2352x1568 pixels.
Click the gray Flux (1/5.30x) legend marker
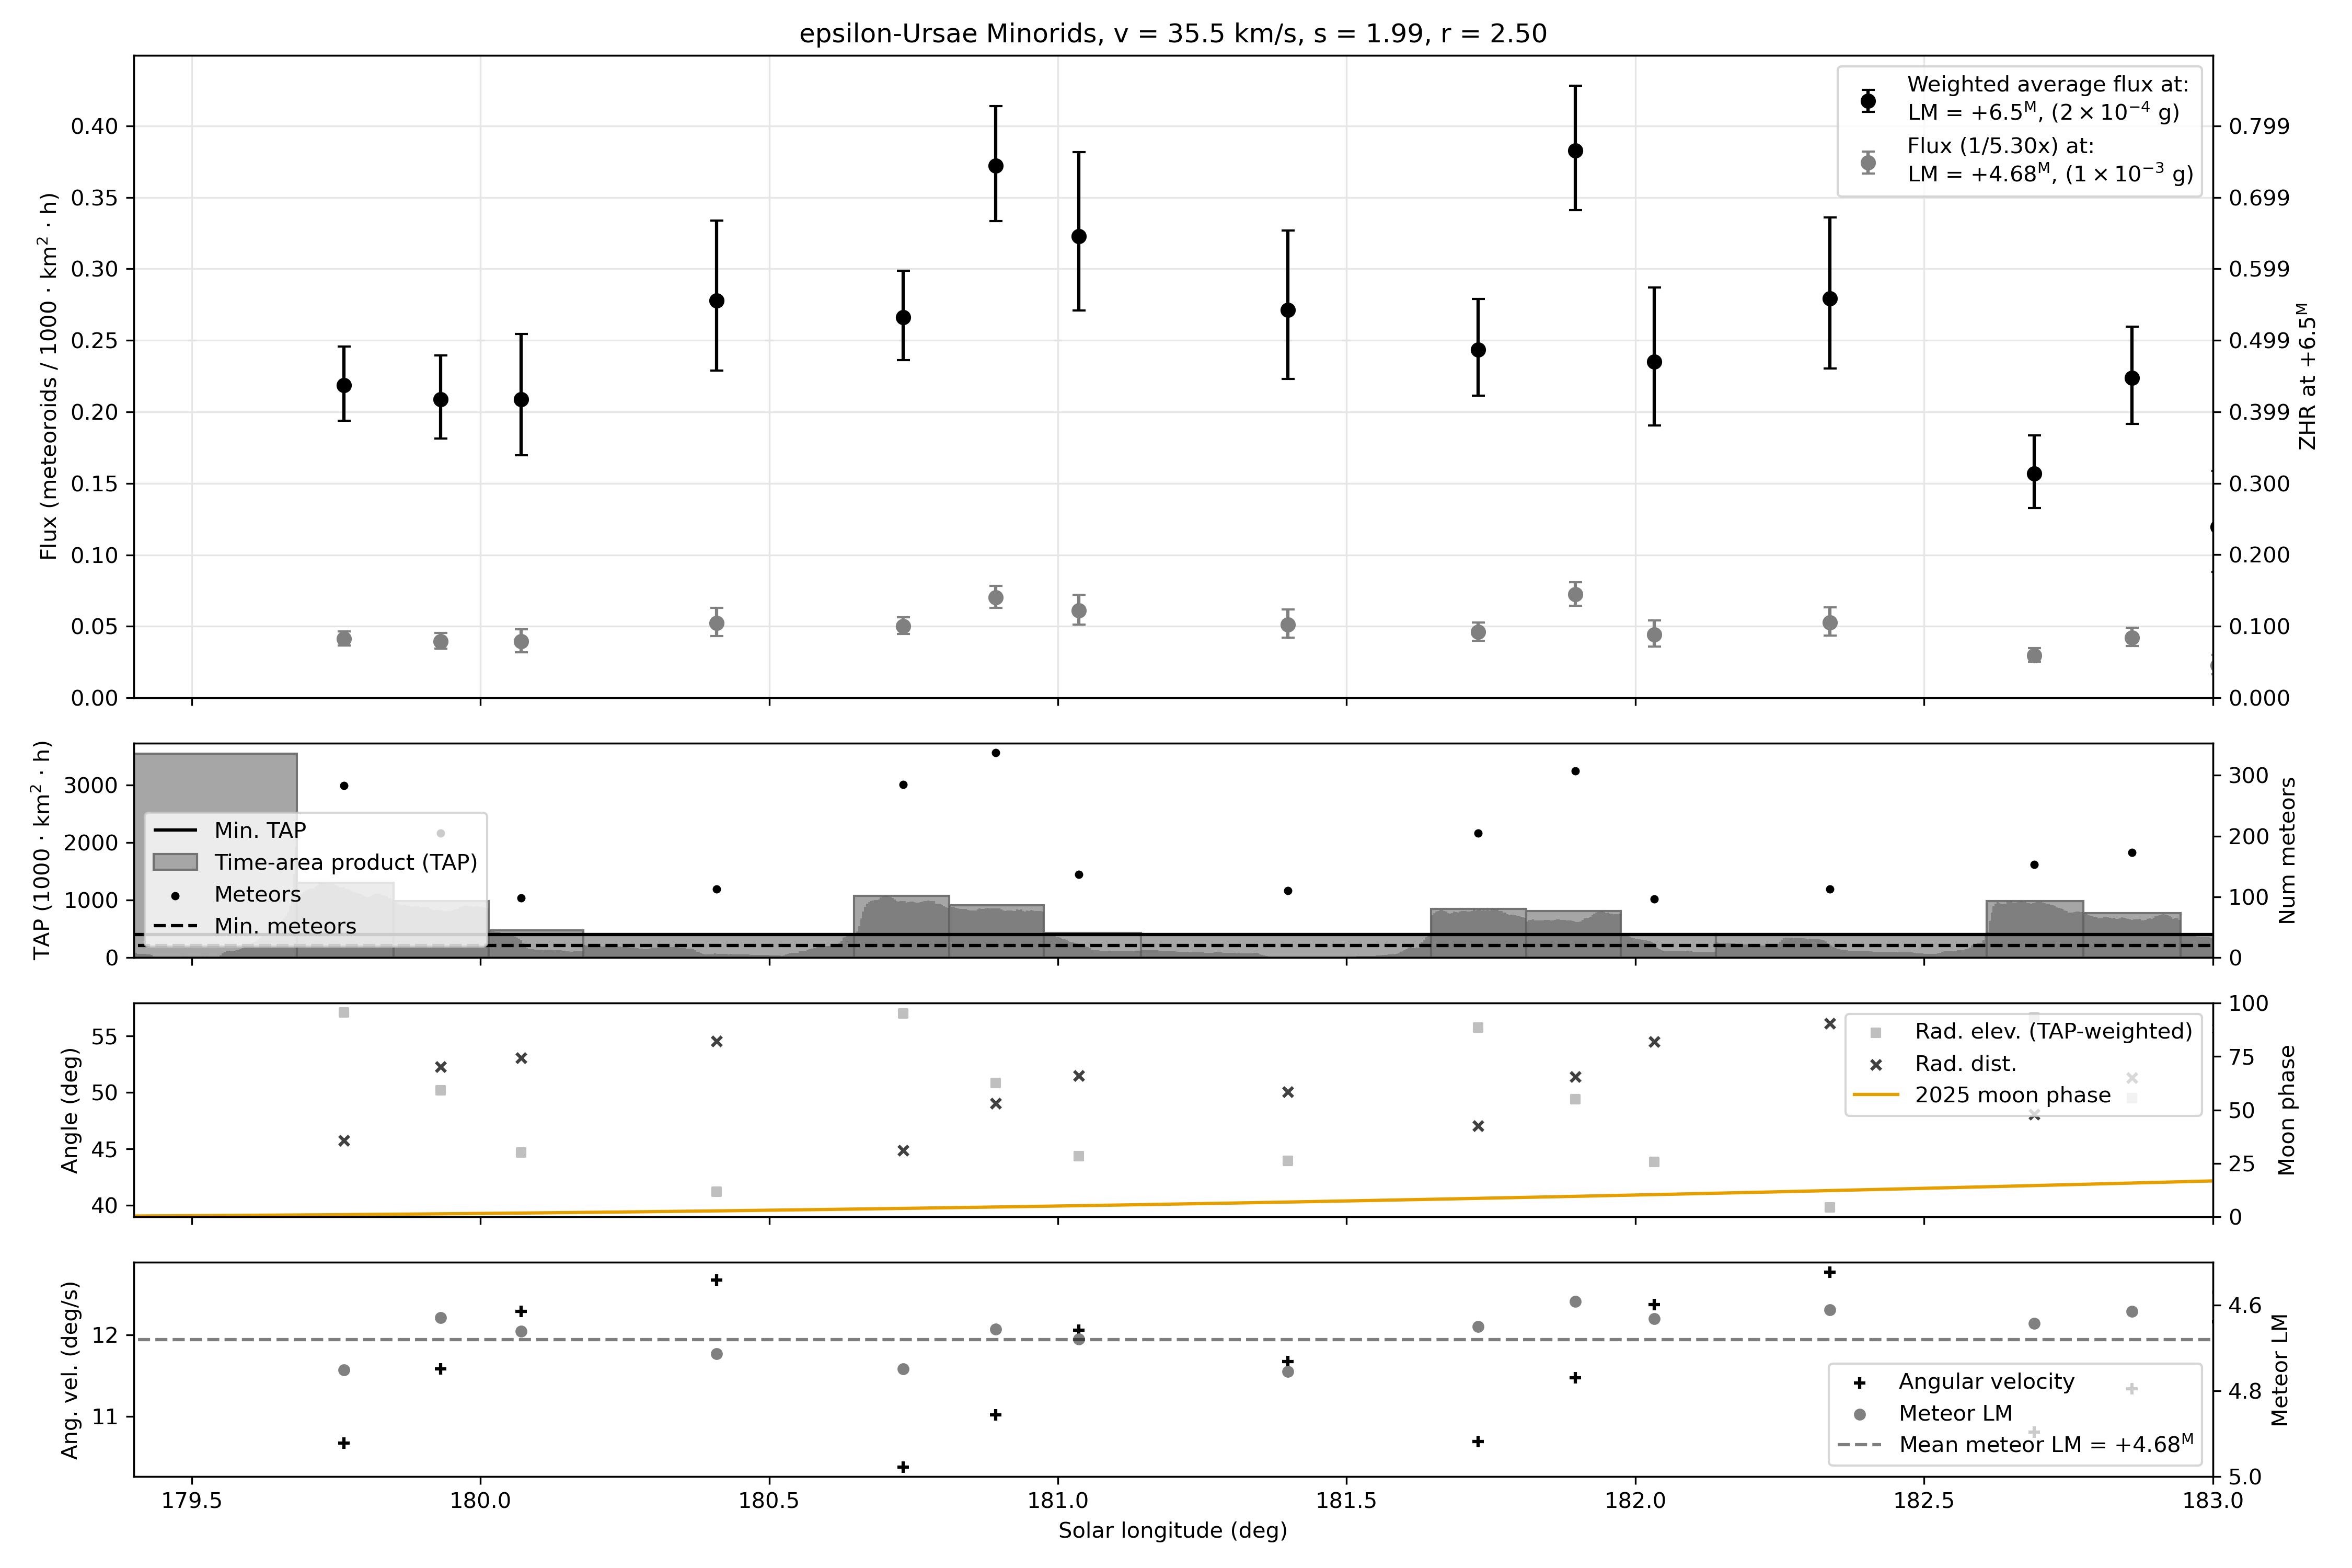[x=1867, y=162]
